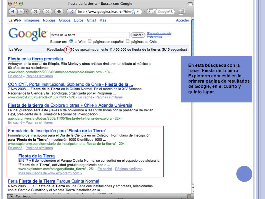Open 'En caché' under the agenda.universia.cl result
This screenshot has width=265, height=199.
(x=15, y=122)
